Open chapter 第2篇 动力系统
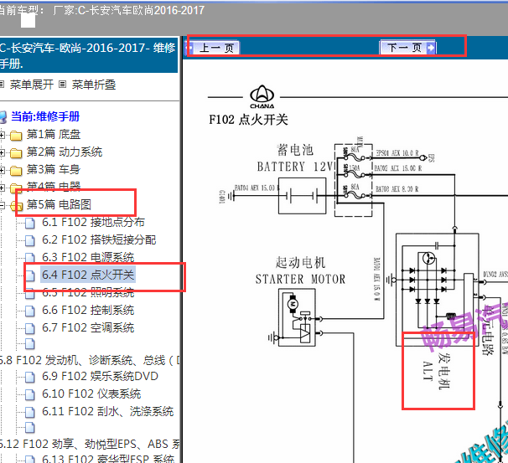The width and height of the screenshot is (508, 463). (x=65, y=152)
